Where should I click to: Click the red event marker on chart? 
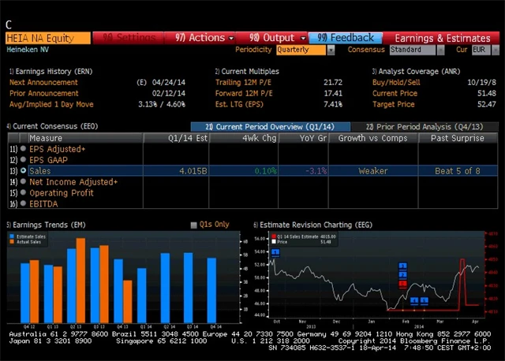[x=402, y=284]
